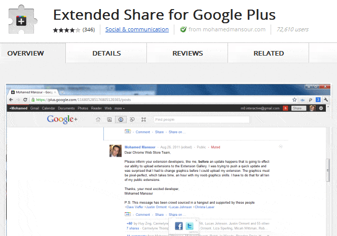Image resolution: width=337 pixels, height=236 pixels.
Task: Switch to the OVERVIEW tab
Action: [25, 53]
